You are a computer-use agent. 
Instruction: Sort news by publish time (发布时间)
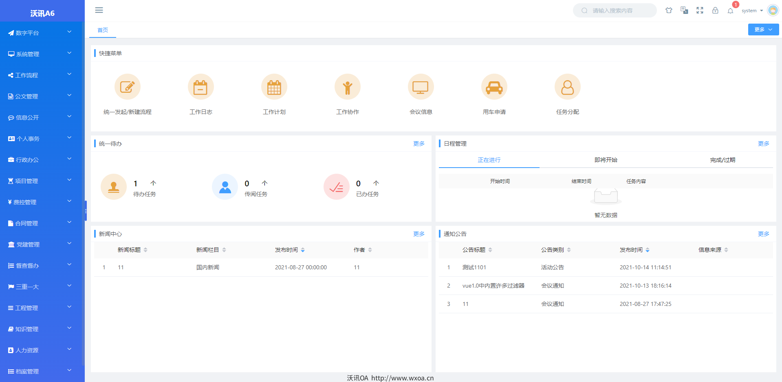(x=303, y=250)
